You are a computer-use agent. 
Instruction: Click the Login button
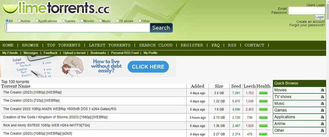[320, 17]
